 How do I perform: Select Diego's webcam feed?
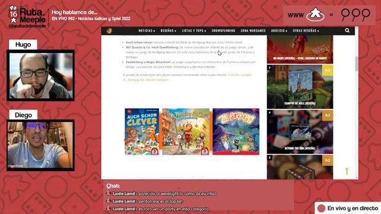[x=40, y=145]
